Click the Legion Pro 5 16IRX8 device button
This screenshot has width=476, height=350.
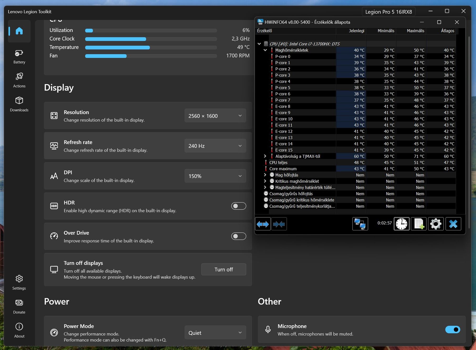388,12
